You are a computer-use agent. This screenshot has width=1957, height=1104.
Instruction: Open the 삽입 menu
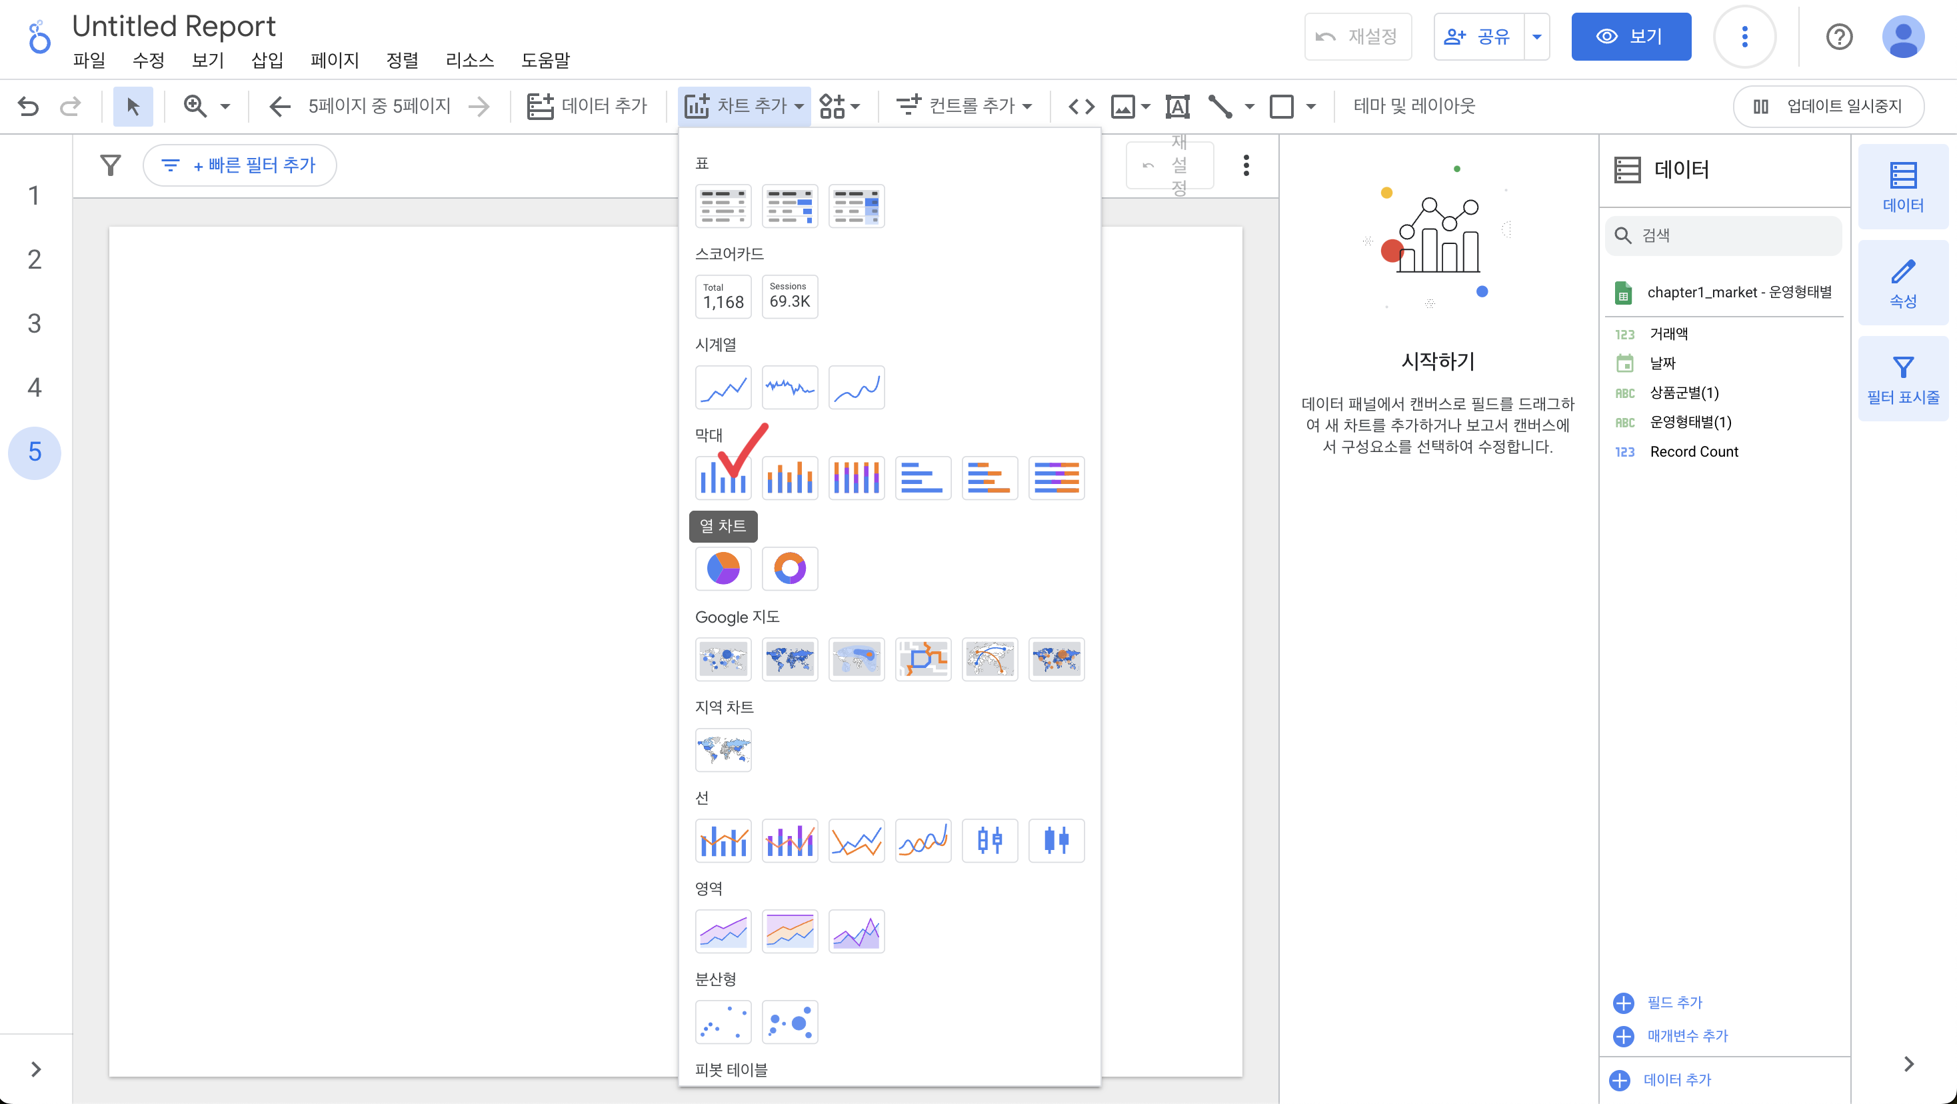(x=267, y=60)
